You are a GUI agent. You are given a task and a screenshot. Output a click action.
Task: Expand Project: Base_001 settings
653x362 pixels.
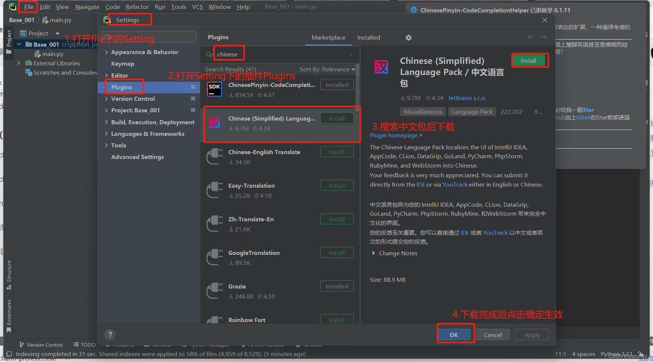tap(106, 110)
